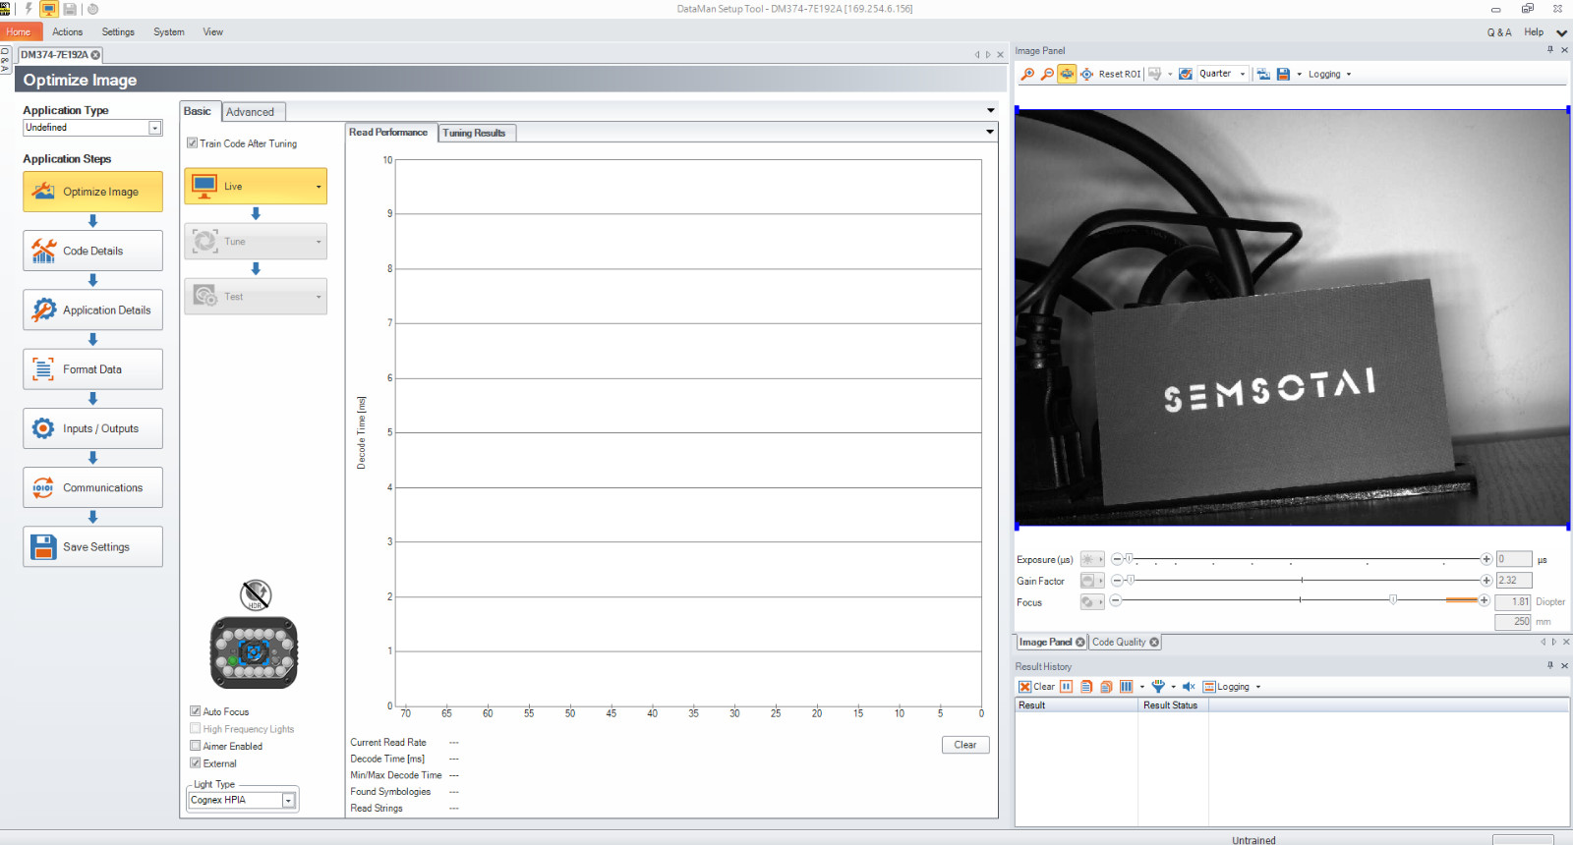Click the save image disk icon in Image Panel
Image resolution: width=1573 pixels, height=845 pixels.
(x=1283, y=74)
